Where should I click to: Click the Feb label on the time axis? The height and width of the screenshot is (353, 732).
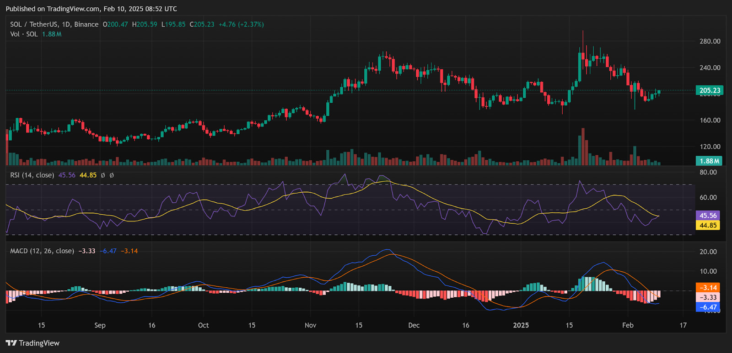[x=628, y=325]
